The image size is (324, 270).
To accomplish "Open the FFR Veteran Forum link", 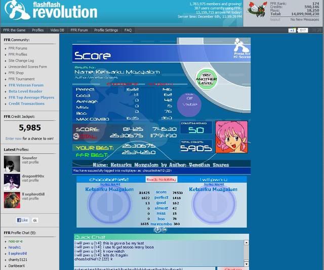I will point(26,85).
